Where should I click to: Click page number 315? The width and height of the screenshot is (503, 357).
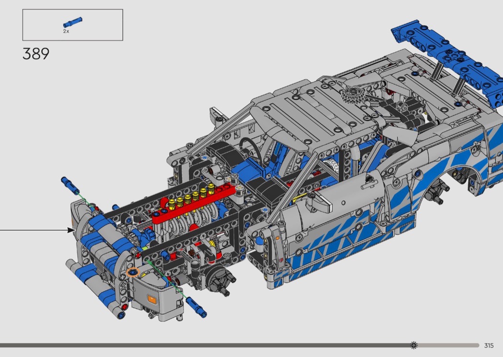pyautogui.click(x=489, y=346)
